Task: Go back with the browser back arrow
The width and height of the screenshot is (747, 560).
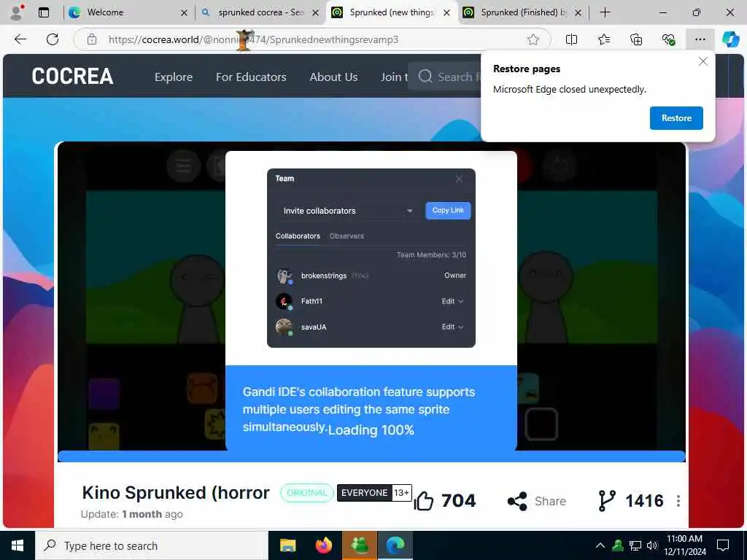Action: point(20,39)
